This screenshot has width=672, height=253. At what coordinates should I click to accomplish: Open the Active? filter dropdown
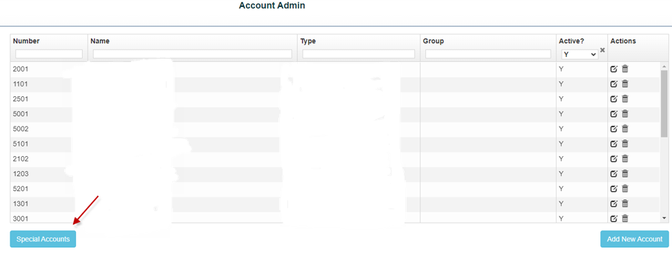tap(580, 54)
